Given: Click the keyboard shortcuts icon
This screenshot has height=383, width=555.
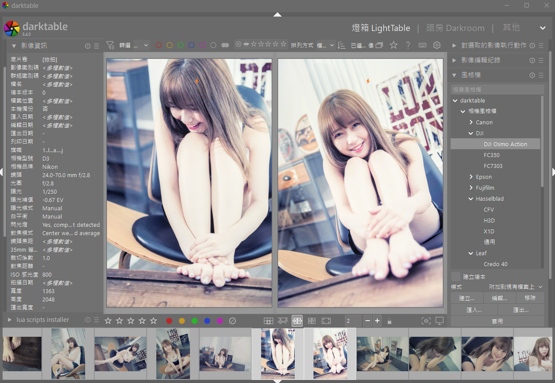Looking at the screenshot, I should tap(422, 45).
